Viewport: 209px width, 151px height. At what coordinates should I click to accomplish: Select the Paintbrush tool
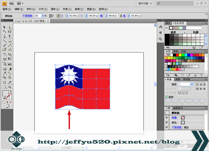click(x=5, y=45)
